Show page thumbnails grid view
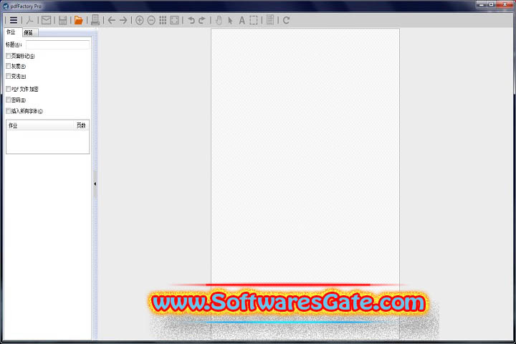Screen dimensions: 516x344 coord(163,20)
